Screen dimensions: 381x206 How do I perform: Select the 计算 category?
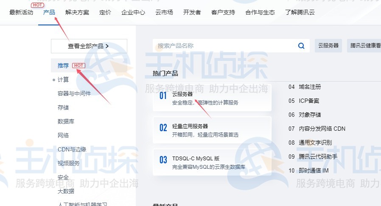click(x=63, y=80)
